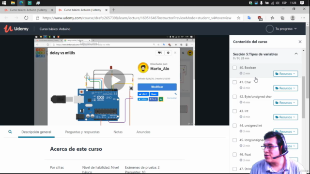The height and width of the screenshot is (174, 310).
Task: Open the Anuncios tab
Action: point(143,132)
